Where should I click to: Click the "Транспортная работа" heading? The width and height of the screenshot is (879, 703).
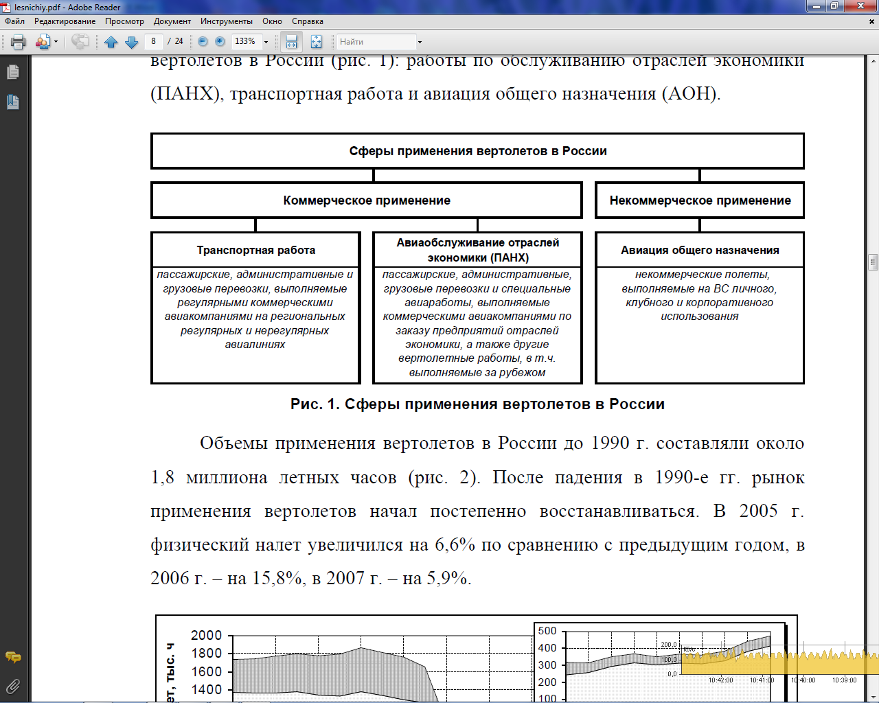(x=256, y=251)
